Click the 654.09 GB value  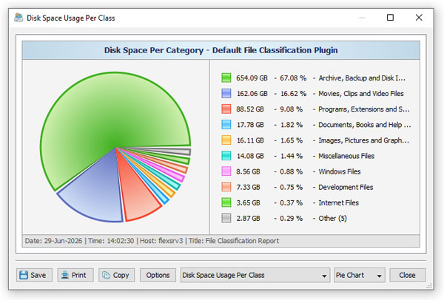click(x=252, y=78)
